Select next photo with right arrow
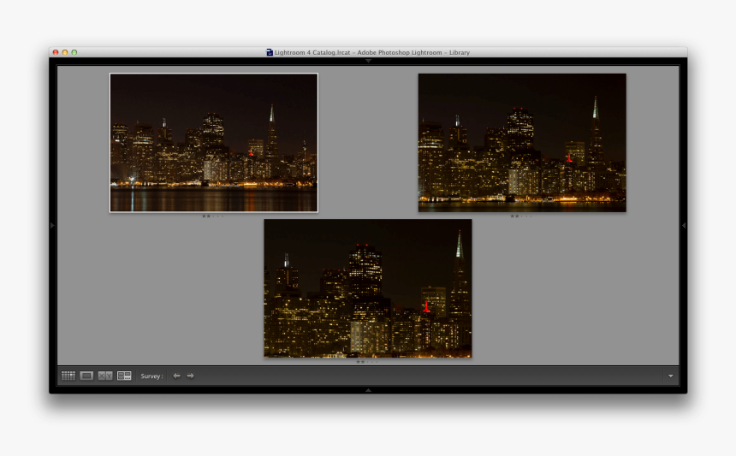The height and width of the screenshot is (456, 736). click(x=190, y=376)
